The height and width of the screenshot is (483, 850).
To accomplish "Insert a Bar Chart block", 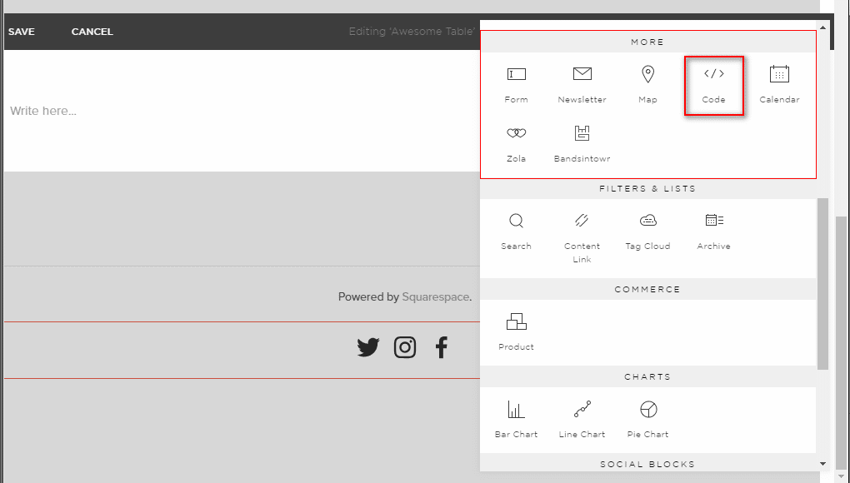I will pos(516,418).
